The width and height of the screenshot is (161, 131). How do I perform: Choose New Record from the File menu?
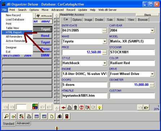pyautogui.click(x=17, y=15)
